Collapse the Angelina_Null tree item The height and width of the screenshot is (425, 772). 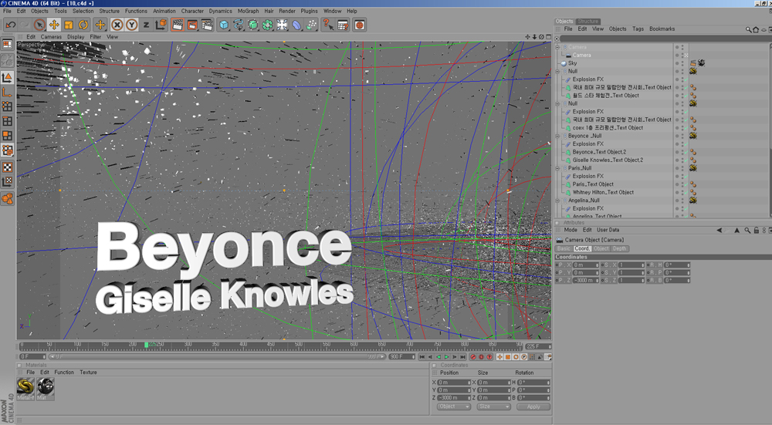coord(558,201)
